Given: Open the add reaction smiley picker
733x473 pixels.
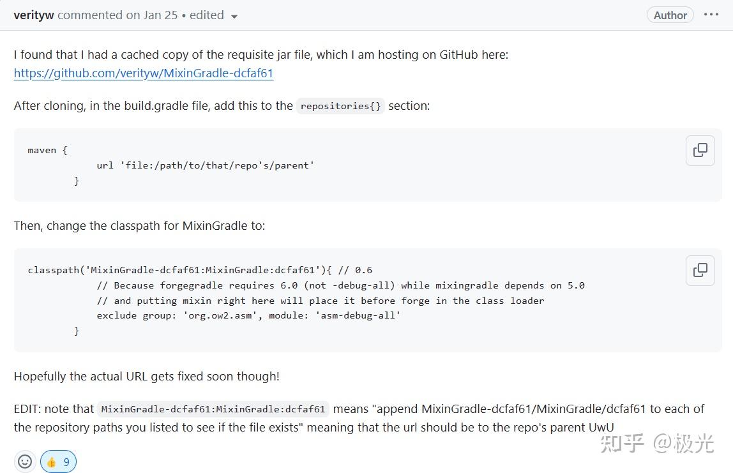Looking at the screenshot, I should pyautogui.click(x=25, y=461).
